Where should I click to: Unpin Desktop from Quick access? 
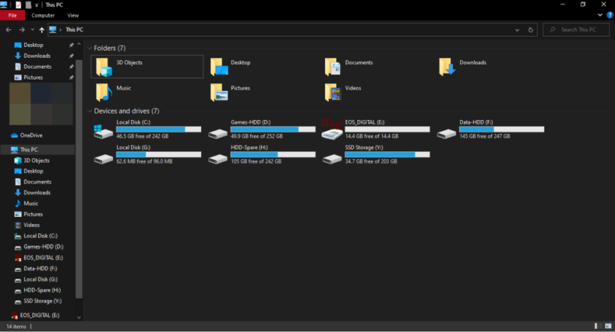[72, 45]
